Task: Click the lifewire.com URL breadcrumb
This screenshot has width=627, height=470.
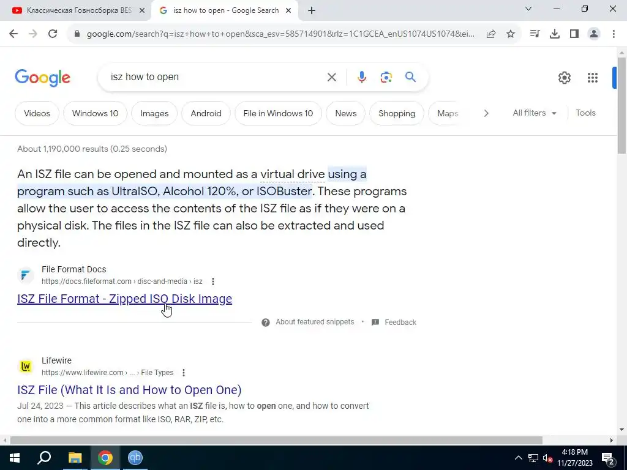Action: click(x=107, y=373)
